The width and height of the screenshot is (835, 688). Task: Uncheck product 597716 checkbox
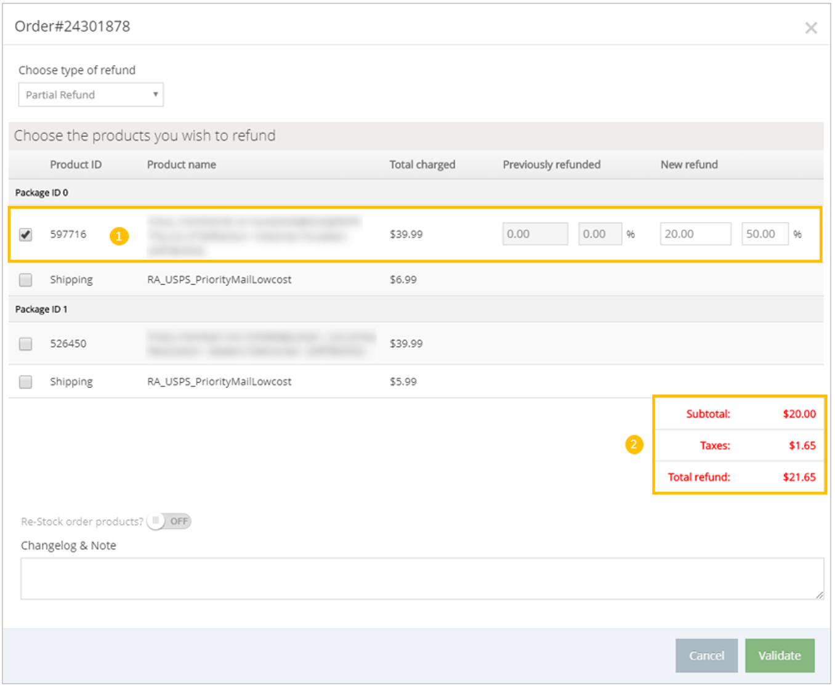(x=25, y=235)
